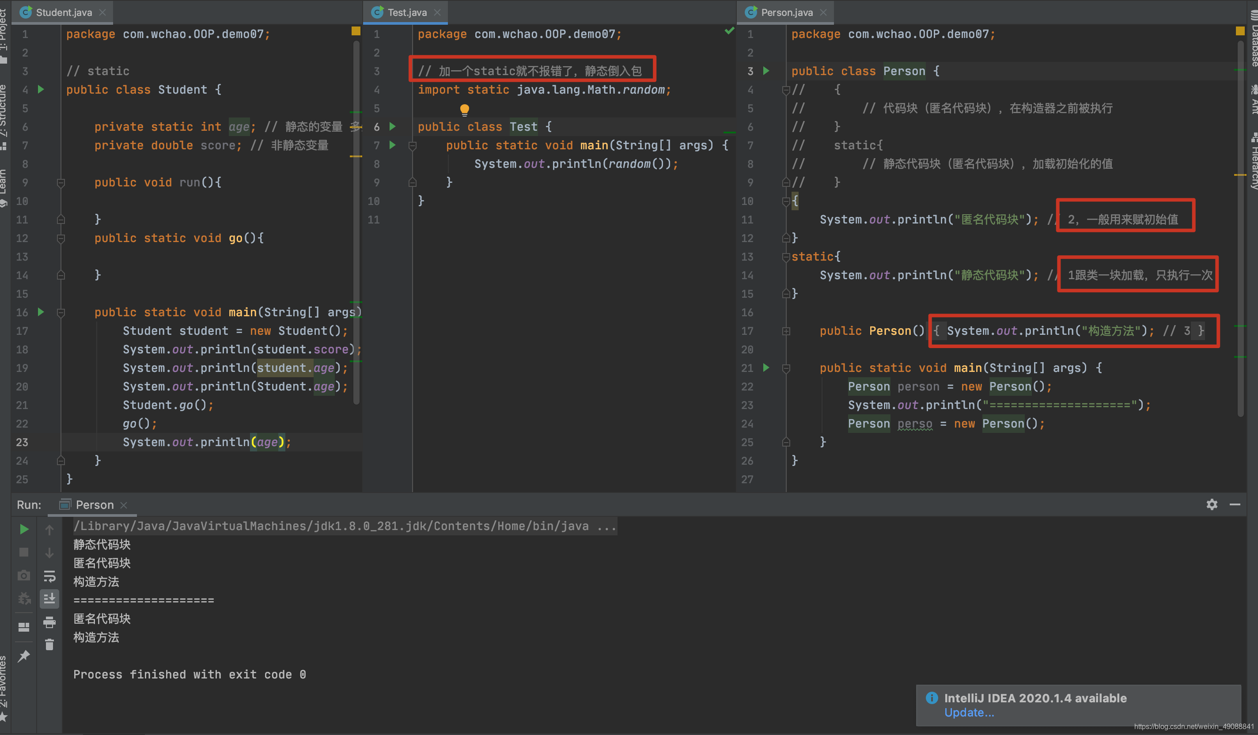Toggle Pin Tab in Run panel
Screen dimensions: 1258x735
click(x=23, y=655)
